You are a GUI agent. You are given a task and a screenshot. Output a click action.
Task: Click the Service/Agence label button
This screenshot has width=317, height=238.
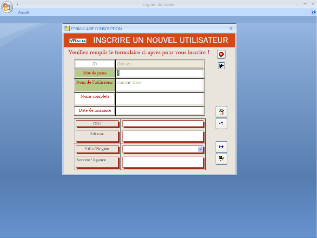[x=97, y=162]
